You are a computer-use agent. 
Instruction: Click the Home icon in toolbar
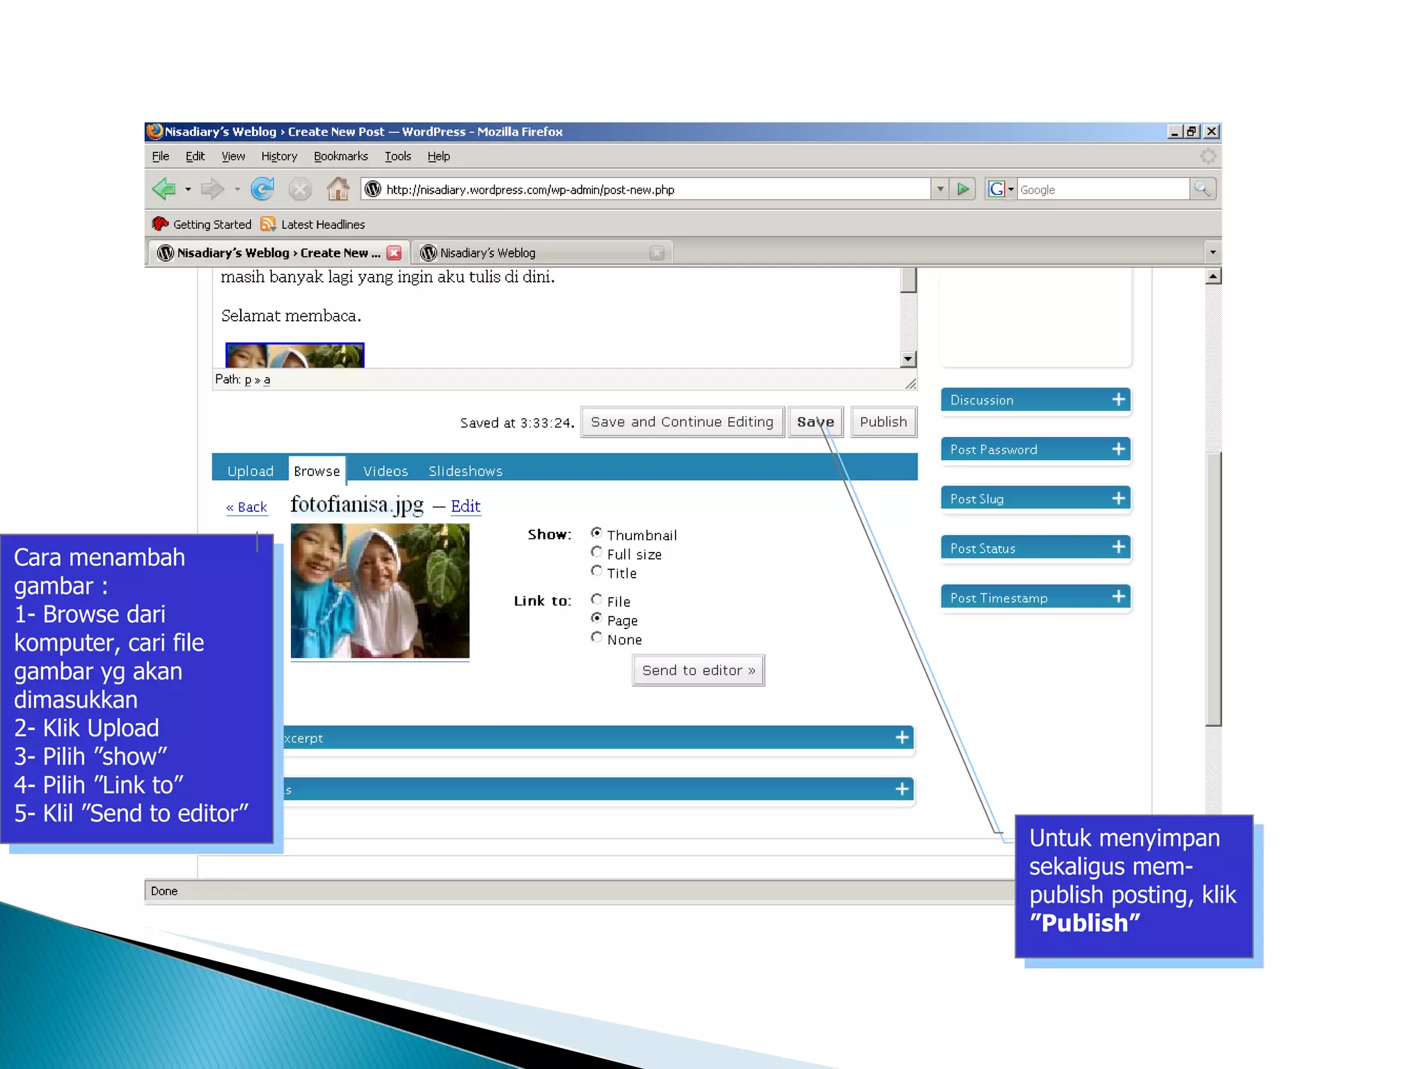coord(338,189)
